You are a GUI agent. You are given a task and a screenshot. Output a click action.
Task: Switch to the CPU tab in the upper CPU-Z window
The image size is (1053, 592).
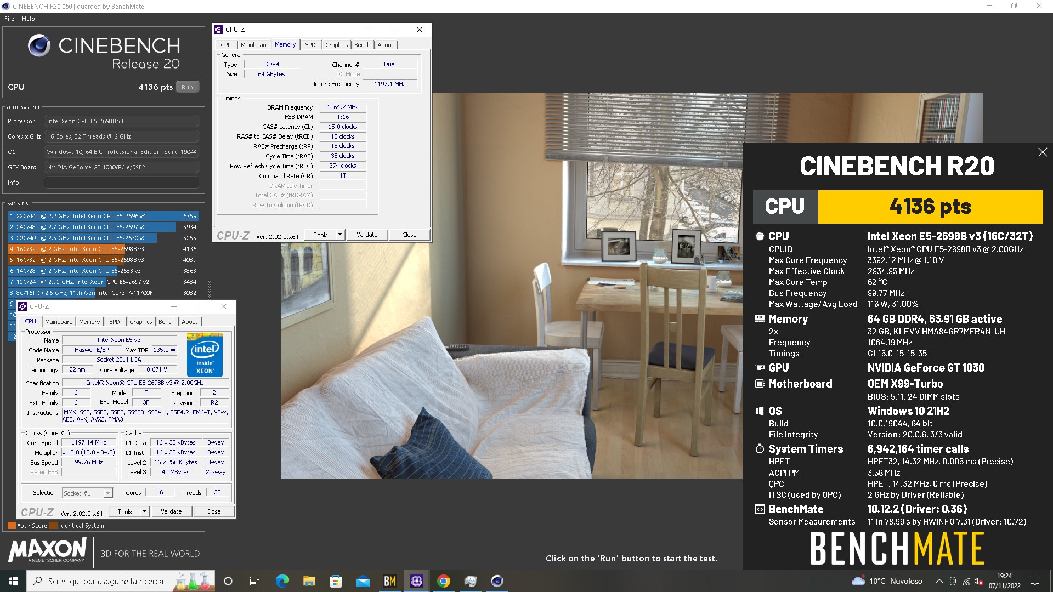pos(227,45)
